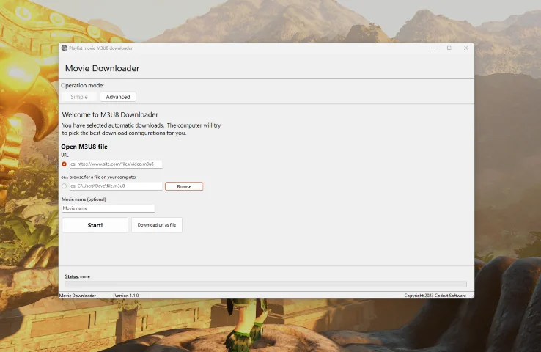Focus the M3U8 URL input field
Image resolution: width=541 pixels, height=352 pixels.
point(116,164)
